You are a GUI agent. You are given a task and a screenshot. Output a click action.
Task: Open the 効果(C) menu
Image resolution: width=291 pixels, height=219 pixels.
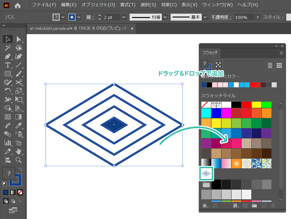pos(169,5)
